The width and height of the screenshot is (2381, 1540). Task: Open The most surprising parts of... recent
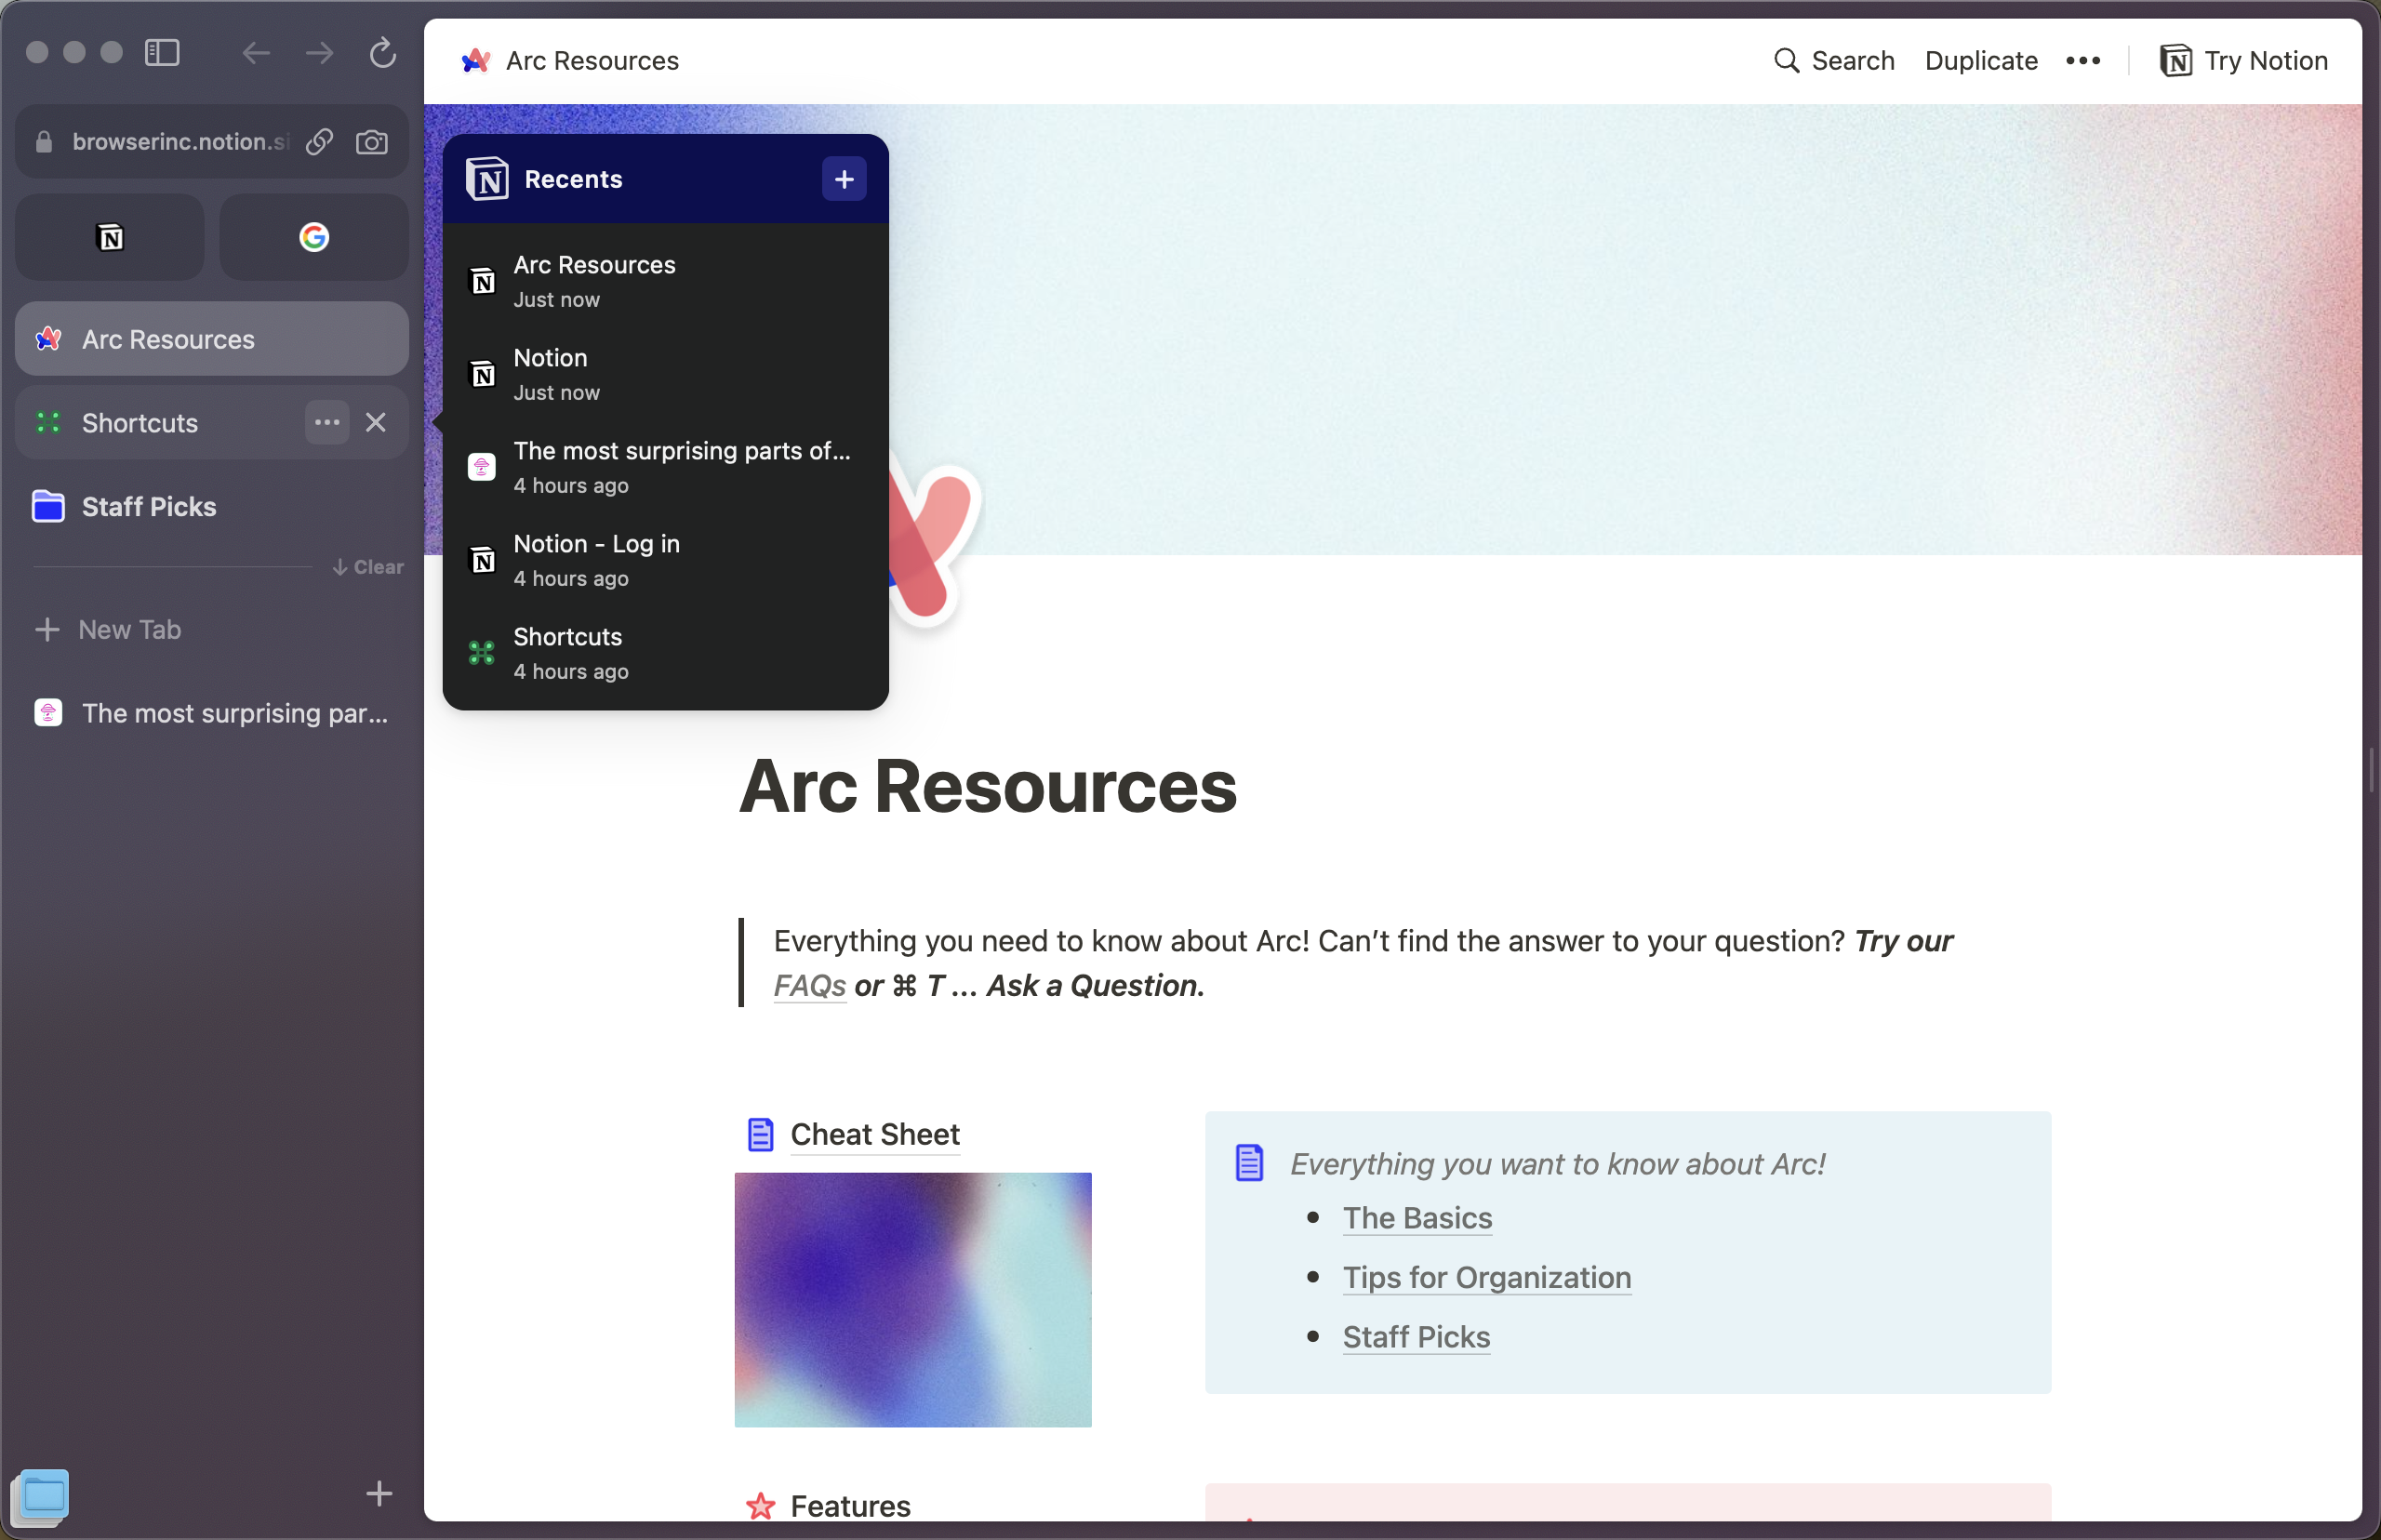[x=665, y=467]
